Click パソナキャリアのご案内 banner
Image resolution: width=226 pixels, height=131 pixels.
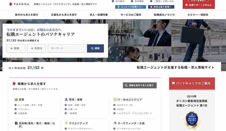pyautogui.click(x=192, y=84)
